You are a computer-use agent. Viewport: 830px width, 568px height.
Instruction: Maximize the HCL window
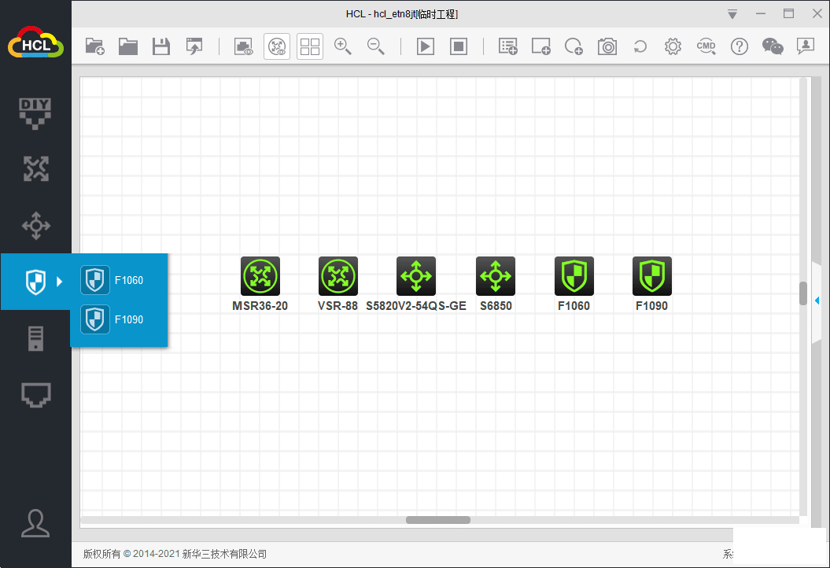pos(789,13)
